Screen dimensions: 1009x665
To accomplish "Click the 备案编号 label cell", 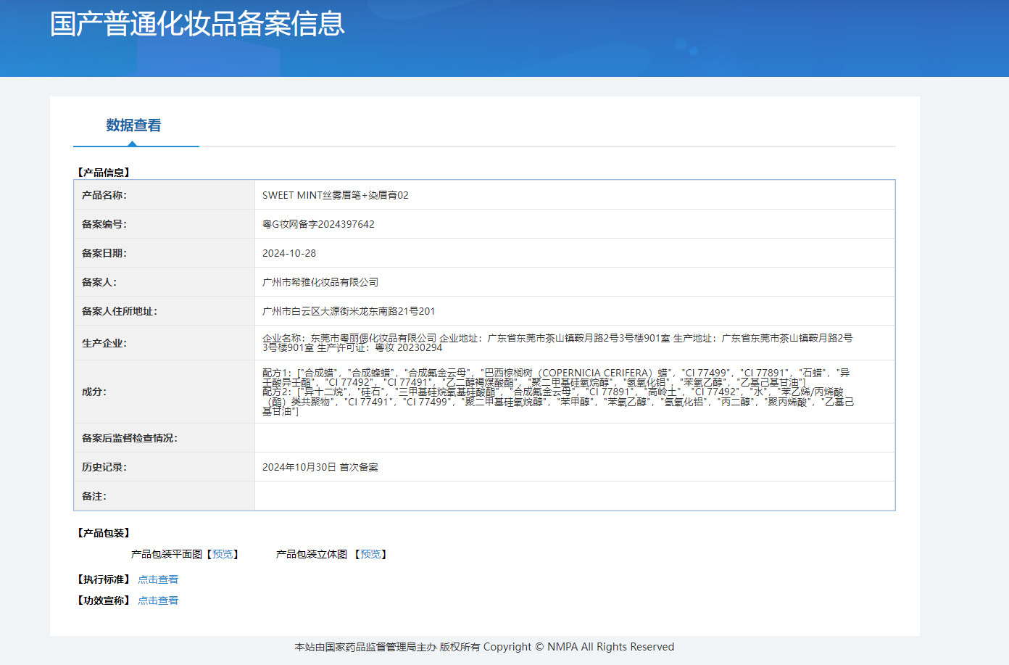I will tap(165, 224).
